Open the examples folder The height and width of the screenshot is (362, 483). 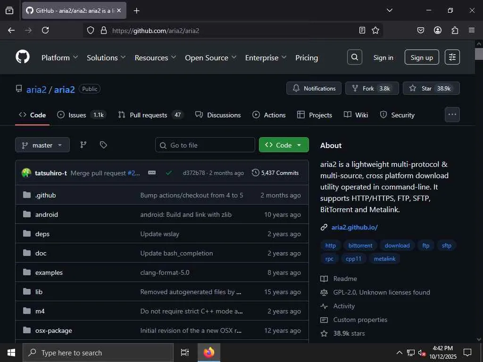click(49, 272)
